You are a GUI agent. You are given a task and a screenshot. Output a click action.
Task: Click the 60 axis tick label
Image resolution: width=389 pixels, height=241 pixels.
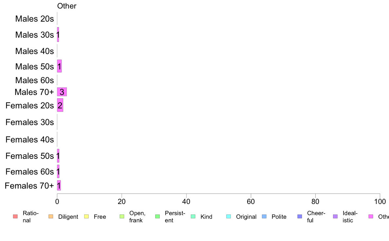coord(251,201)
